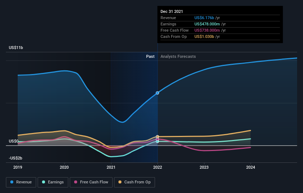Click the US$6.176b revenue value

pos(204,18)
